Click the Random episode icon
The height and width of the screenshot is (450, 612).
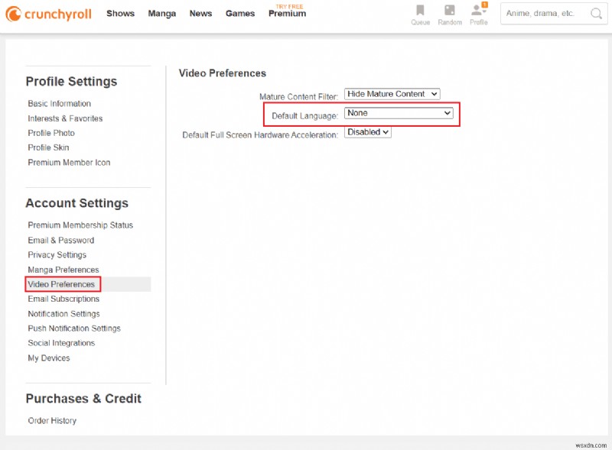[x=449, y=13]
